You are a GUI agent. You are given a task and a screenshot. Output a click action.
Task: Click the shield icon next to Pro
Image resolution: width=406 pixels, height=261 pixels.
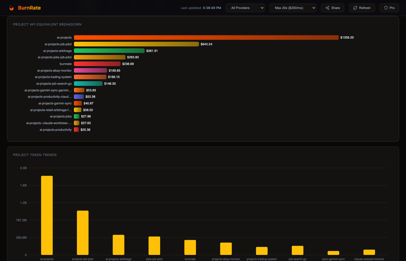385,8
